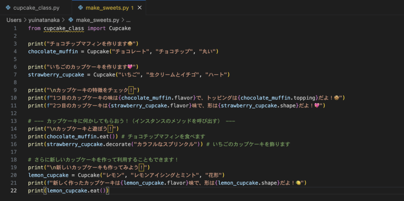Click the Python icon in the breadcrumb path
Screen dimensions: 404x201
click(x=71, y=20)
